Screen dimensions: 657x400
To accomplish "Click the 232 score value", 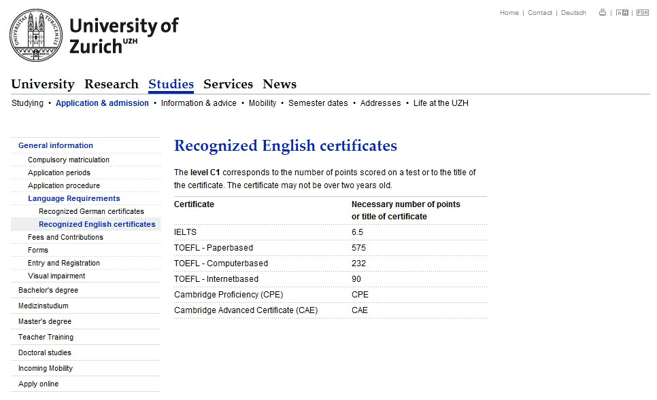I will point(358,263).
